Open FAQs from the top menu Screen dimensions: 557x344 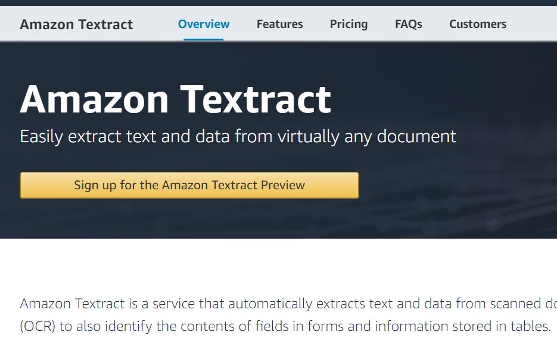click(408, 24)
